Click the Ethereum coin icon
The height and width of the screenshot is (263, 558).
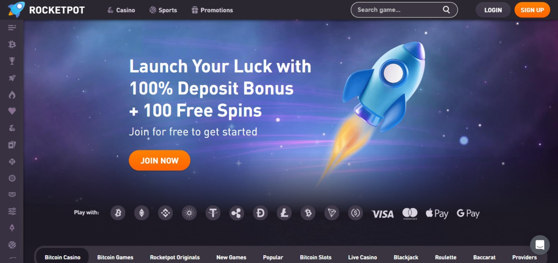141,213
